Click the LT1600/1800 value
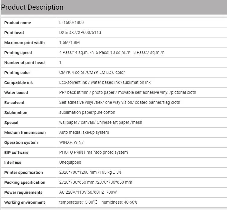This screenshot has width=227, height=210. (x=71, y=22)
